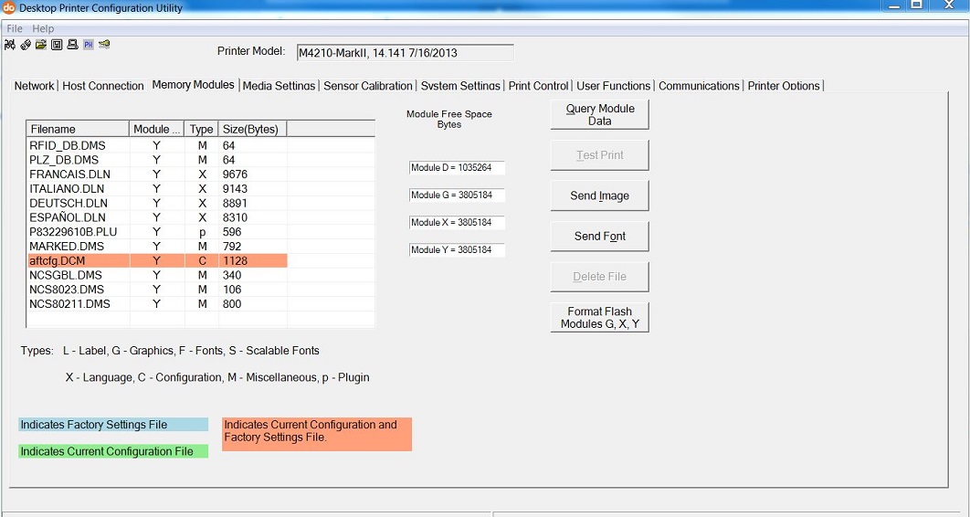Click the binoculars query printer icon
Screen dimensions: 970x517
[9, 45]
